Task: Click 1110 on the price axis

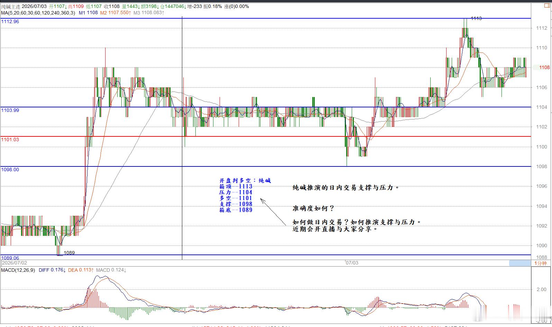Action: [542, 48]
